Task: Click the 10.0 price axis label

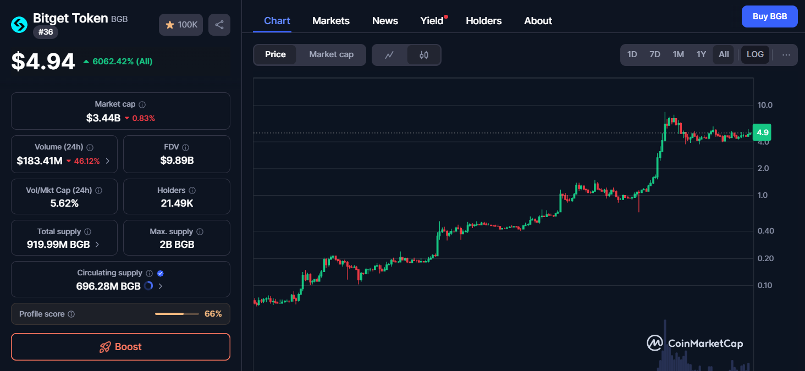Action: (x=765, y=105)
